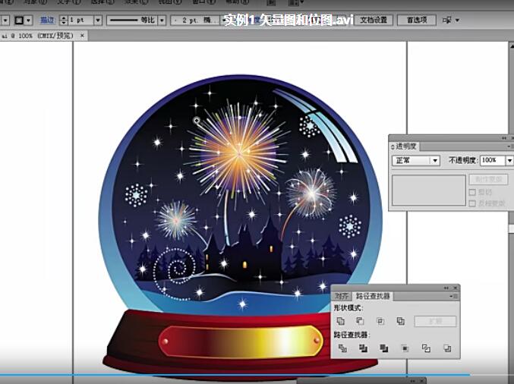Click the Merge pathfinder icon
Screen dimensions: 514x384
point(383,348)
